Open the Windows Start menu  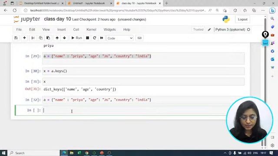coord(3,153)
